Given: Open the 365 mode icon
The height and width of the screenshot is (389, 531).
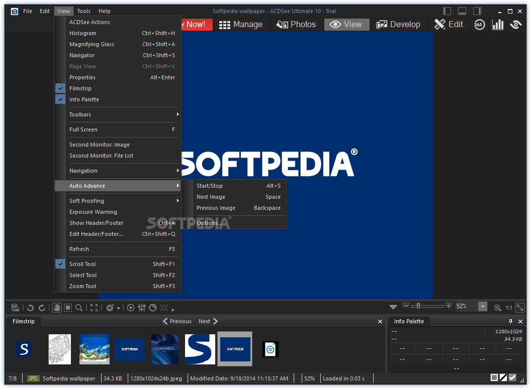Looking at the screenshot, I should [x=479, y=24].
